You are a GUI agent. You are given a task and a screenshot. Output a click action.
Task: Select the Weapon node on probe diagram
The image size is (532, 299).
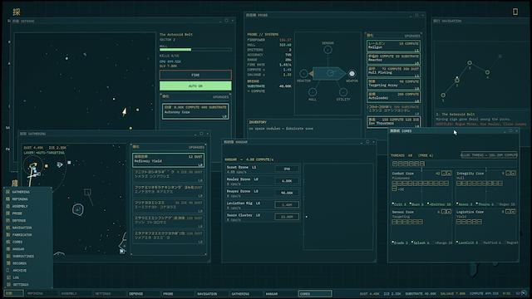(x=352, y=73)
